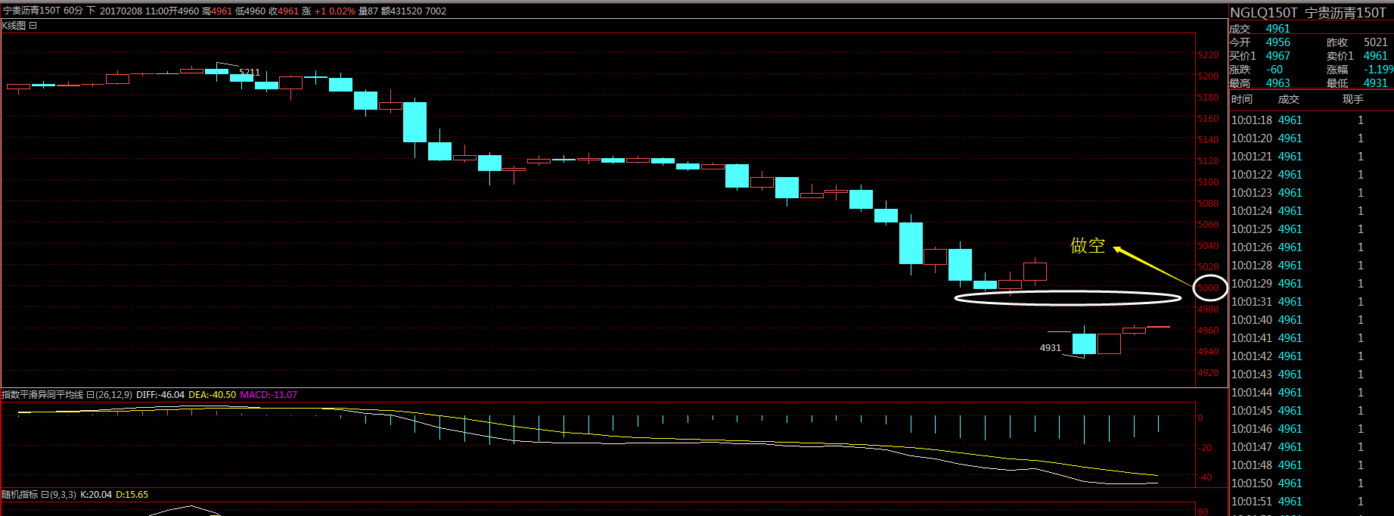Click the 成交 column header in tick list
The image size is (1394, 516).
click(1288, 100)
